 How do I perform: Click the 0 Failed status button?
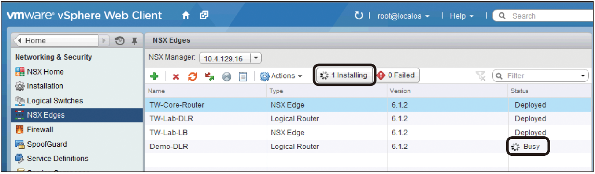tap(398, 75)
